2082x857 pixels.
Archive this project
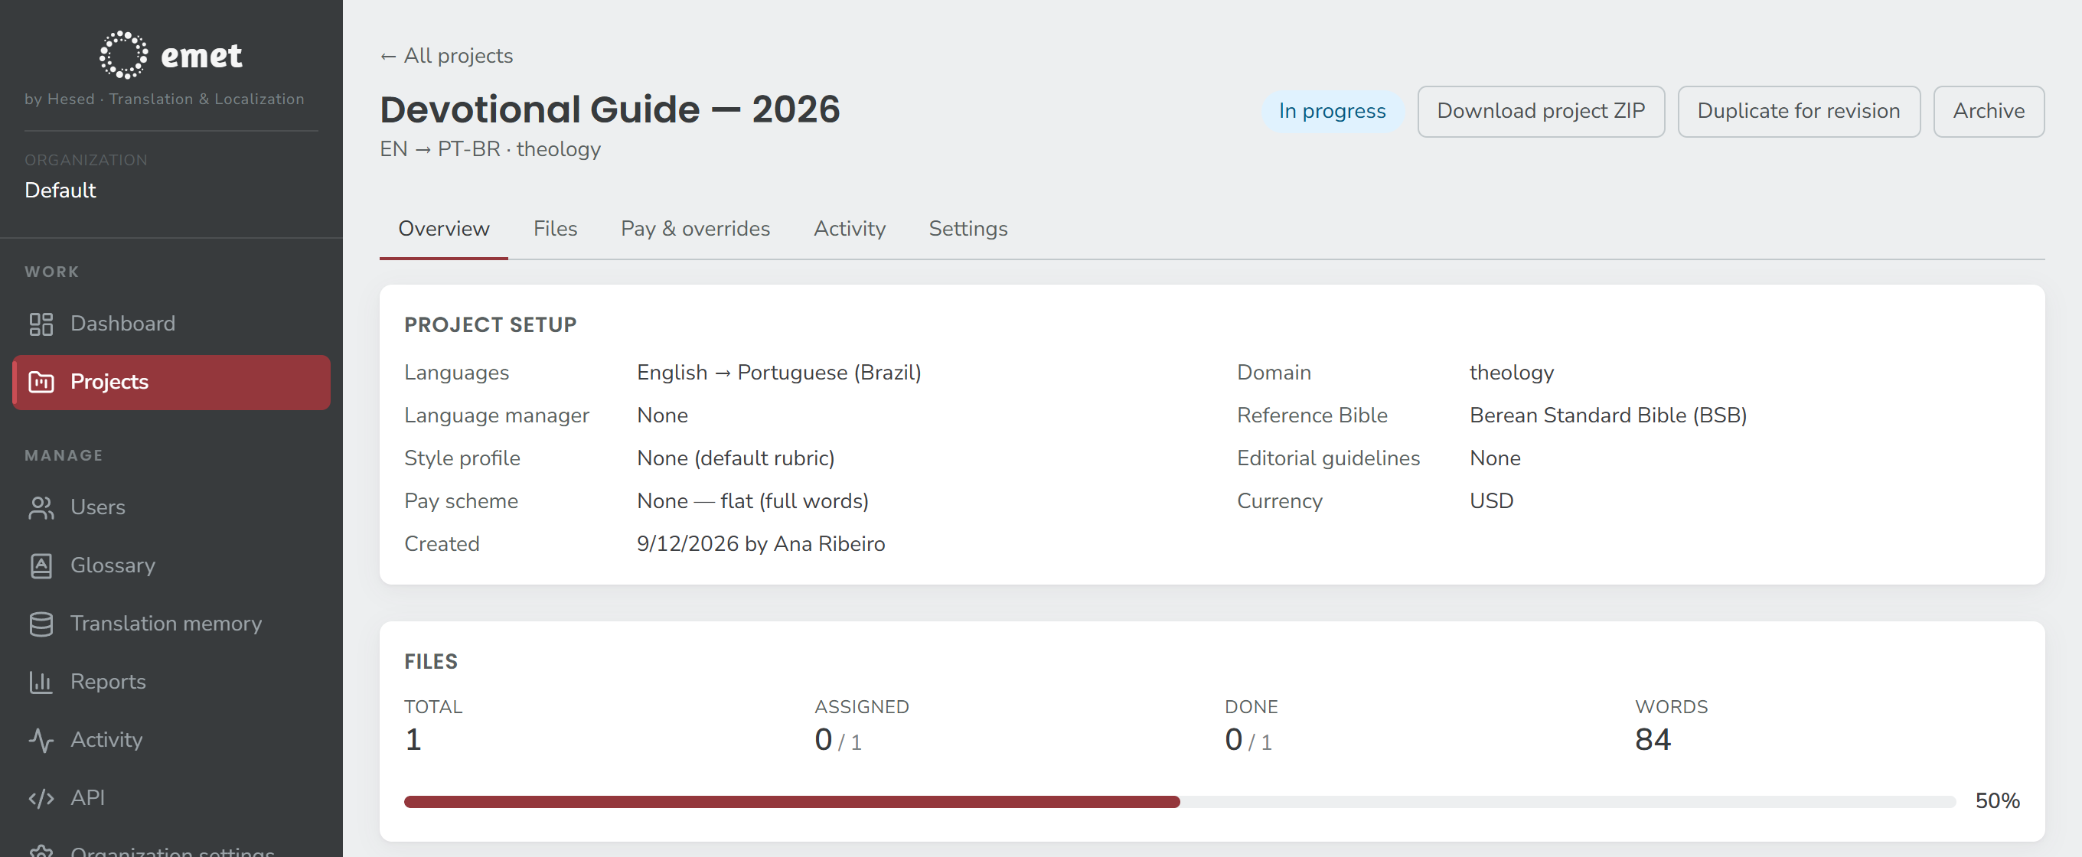(x=1989, y=112)
